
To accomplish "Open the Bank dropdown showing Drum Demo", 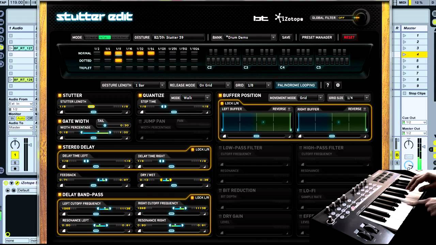I will (250, 37).
